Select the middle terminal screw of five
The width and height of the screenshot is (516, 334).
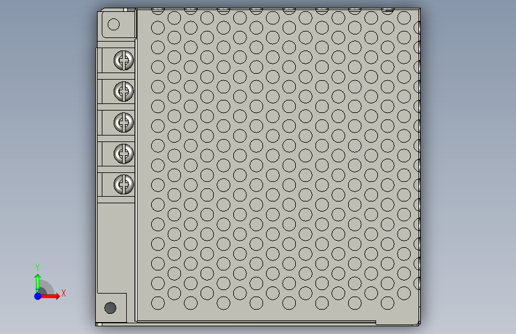click(124, 122)
